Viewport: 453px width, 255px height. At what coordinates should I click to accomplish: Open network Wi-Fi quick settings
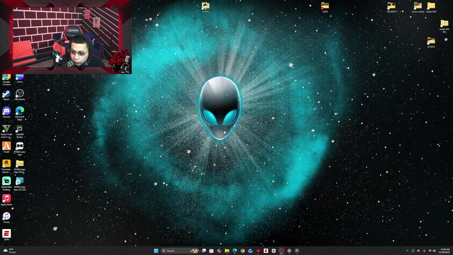point(430,251)
